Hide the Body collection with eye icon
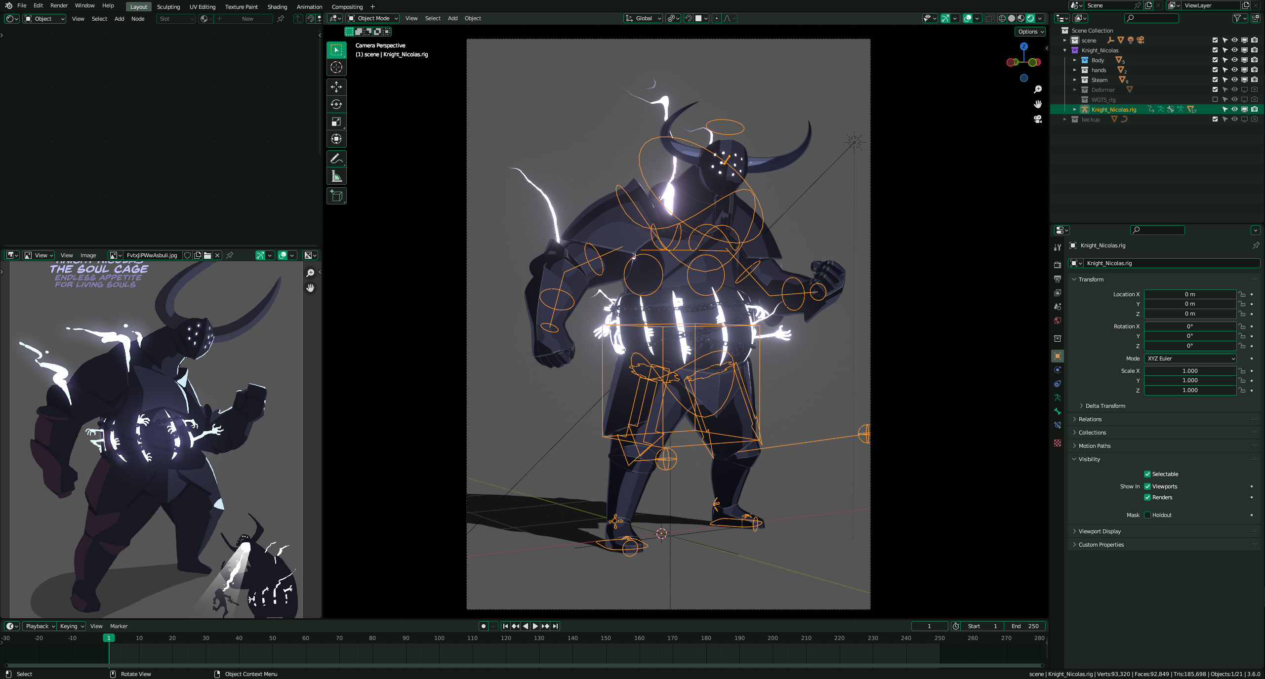Viewport: 1265px width, 679px height. pyautogui.click(x=1234, y=60)
